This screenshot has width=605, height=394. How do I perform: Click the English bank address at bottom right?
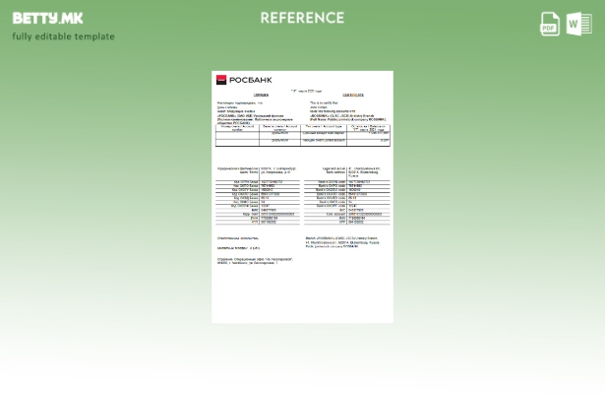[344, 242]
